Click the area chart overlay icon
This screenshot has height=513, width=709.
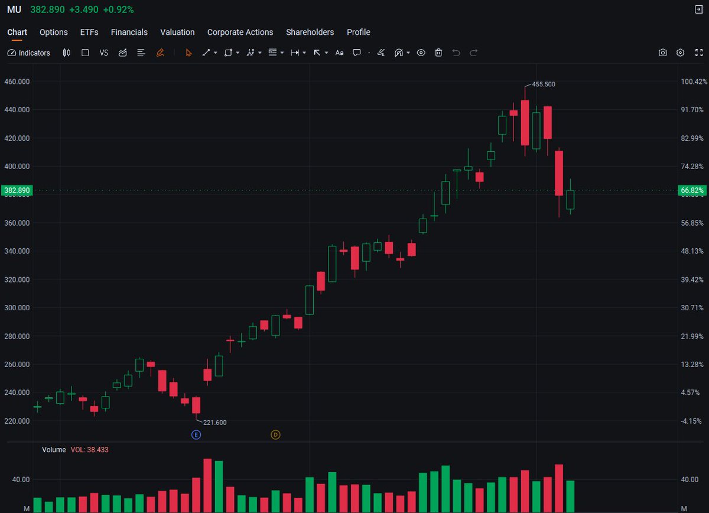[122, 53]
